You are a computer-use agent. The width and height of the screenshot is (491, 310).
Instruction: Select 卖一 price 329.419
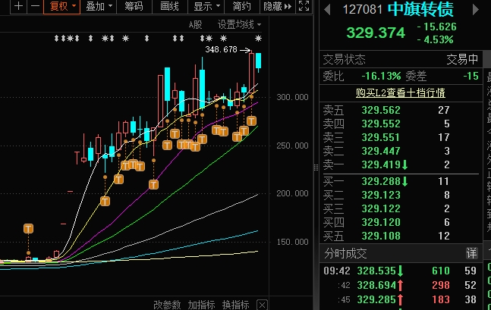tap(381, 164)
